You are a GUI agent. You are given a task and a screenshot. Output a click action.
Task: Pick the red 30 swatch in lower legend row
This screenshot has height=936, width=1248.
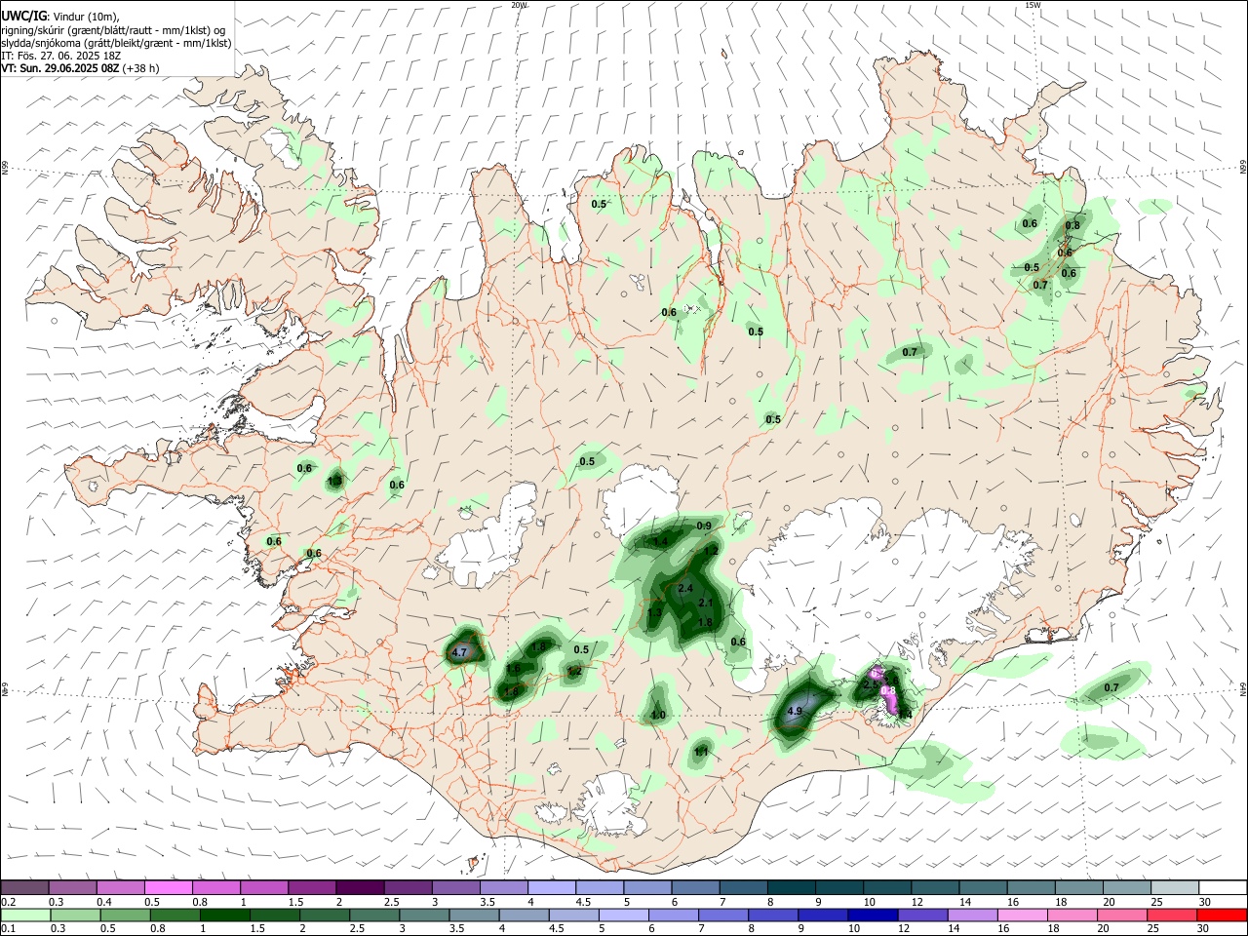point(1220,916)
